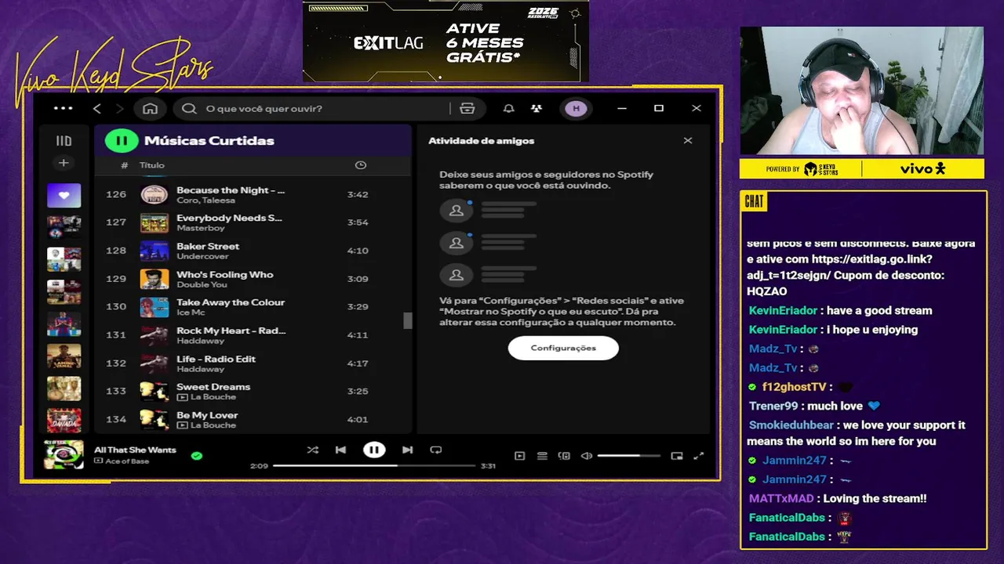Select Everybody Needs Somebody by Masterboy
This screenshot has width=1004, height=564.
tap(253, 222)
